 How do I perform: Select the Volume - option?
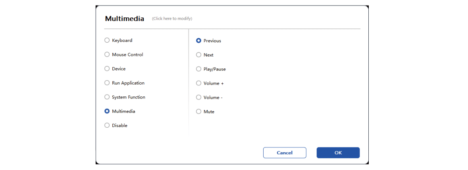tap(198, 97)
